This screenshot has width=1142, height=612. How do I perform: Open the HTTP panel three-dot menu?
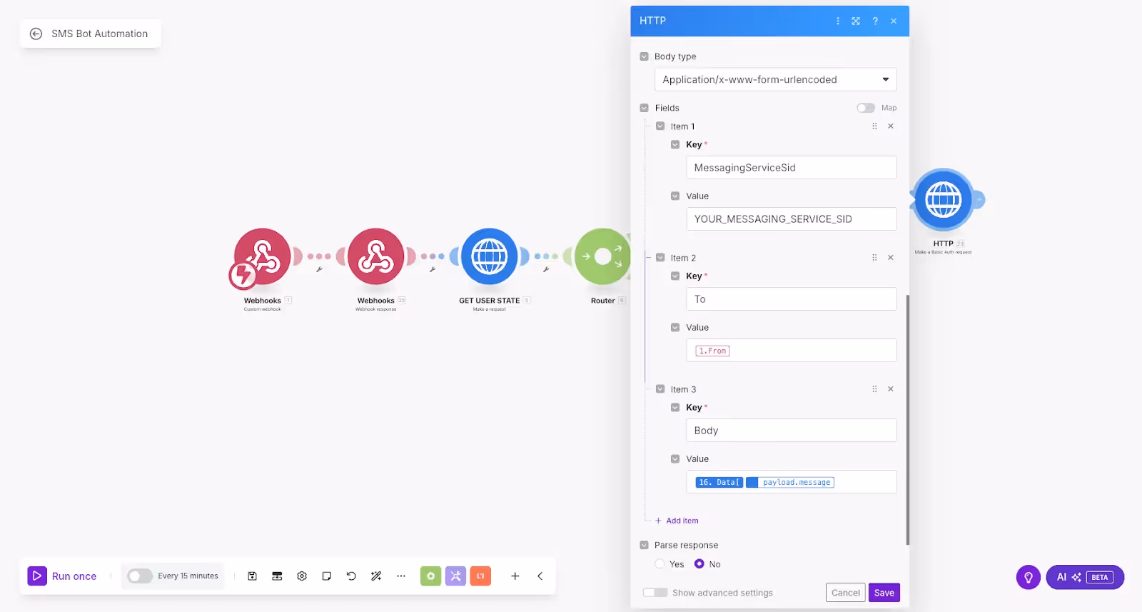pyautogui.click(x=838, y=21)
